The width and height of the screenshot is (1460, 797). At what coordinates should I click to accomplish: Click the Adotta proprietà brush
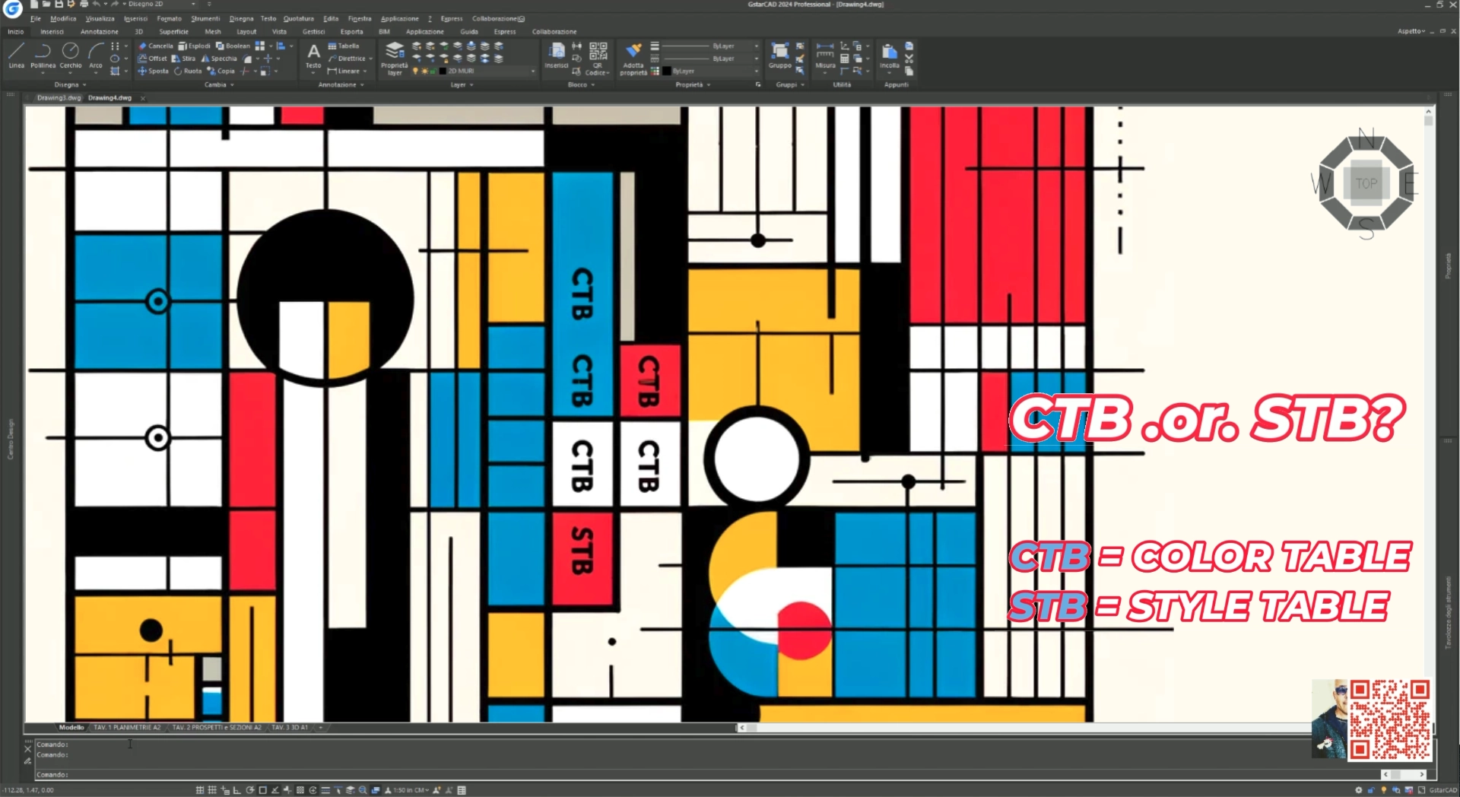coord(633,58)
